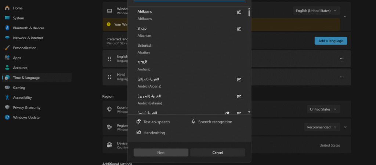The height and width of the screenshot is (165, 376).
Task: Select Time & language in sidebar
Action: 37,78
